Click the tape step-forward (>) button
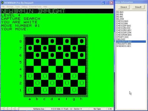This screenshot has height=111, width=148. coord(10,109)
